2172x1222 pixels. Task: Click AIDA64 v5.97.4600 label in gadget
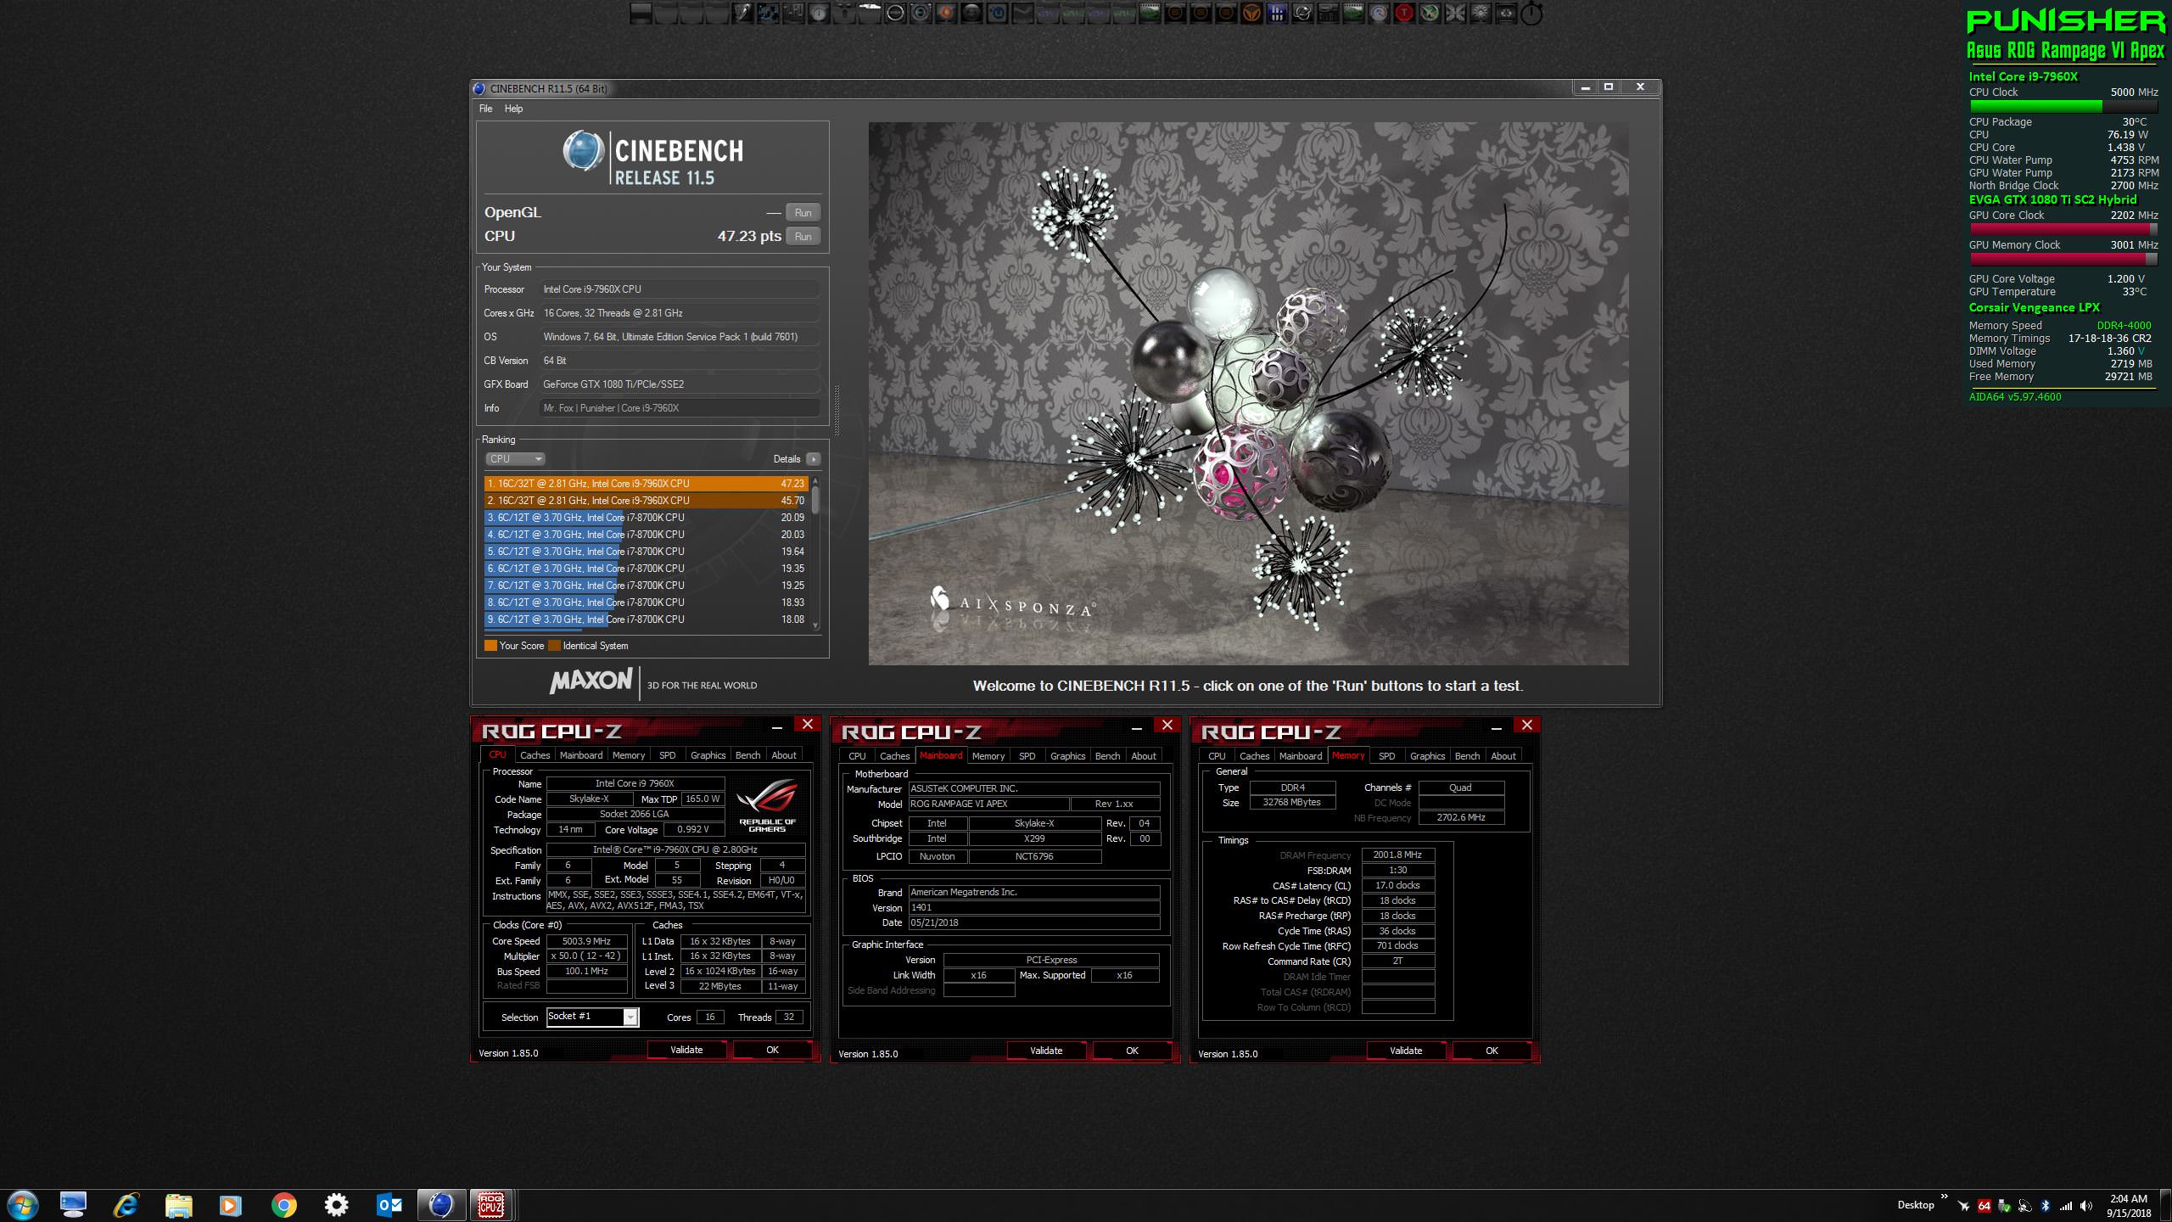tap(2015, 397)
